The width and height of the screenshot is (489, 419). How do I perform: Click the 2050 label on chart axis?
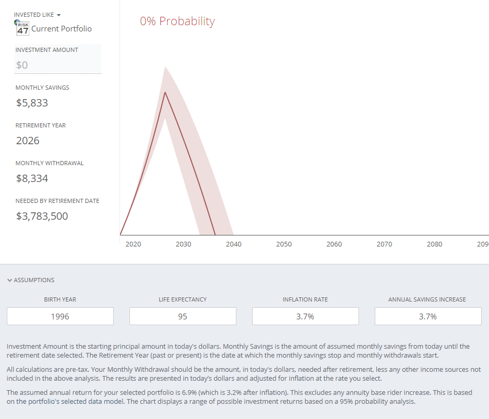pos(284,244)
